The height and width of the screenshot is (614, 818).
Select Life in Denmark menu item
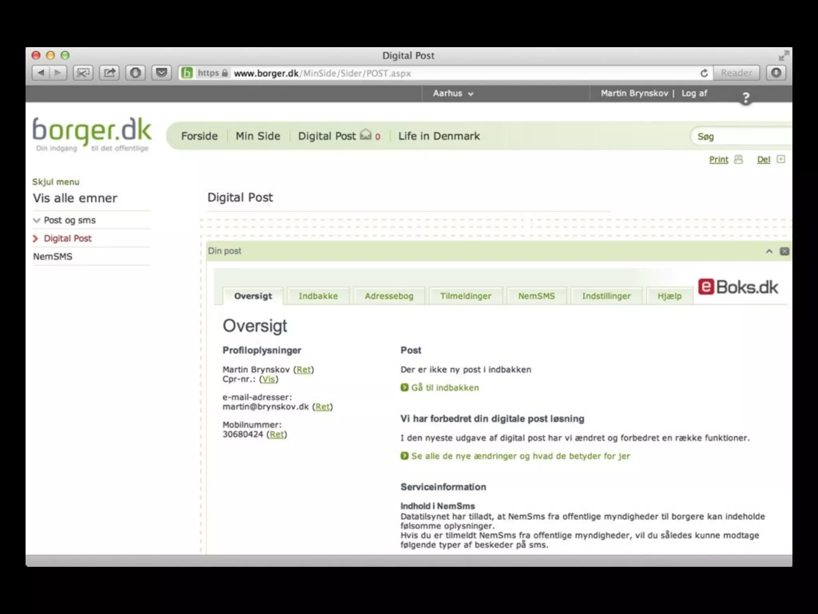439,136
